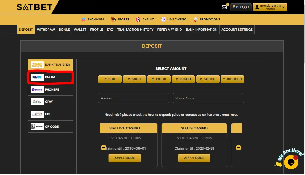
Task: Open the mail envelope notifications icon
Action: (224, 7)
